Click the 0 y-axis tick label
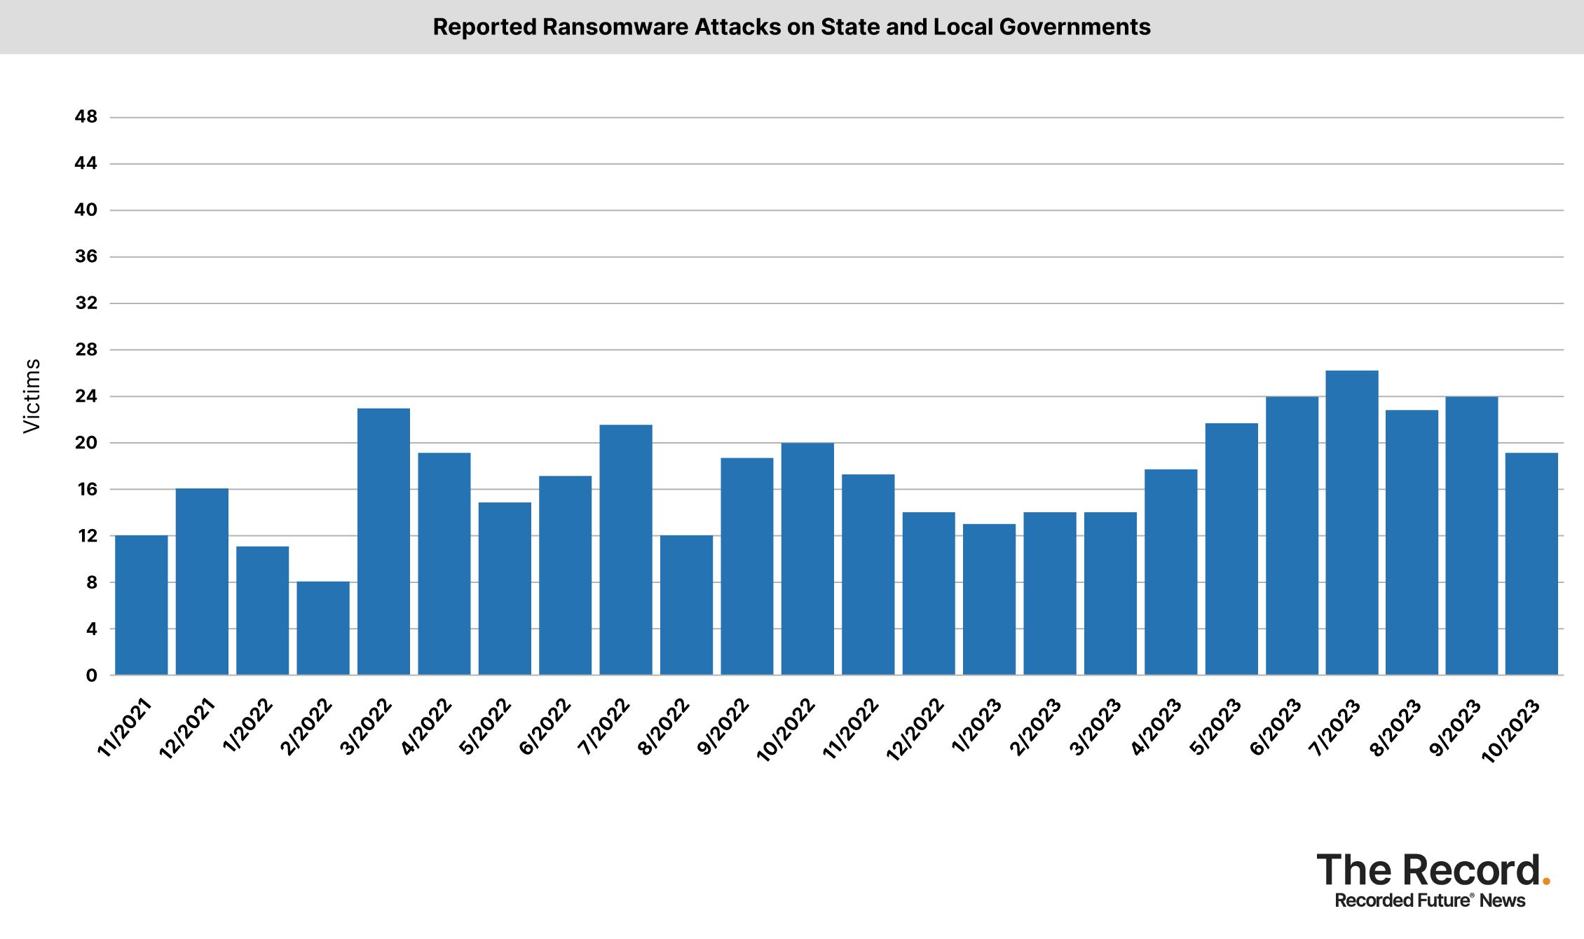1584x939 pixels. click(x=92, y=676)
